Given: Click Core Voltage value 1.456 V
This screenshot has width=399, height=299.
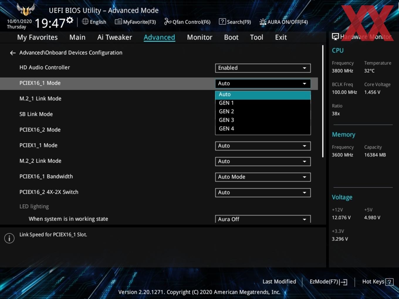Looking at the screenshot, I should (x=372, y=92).
